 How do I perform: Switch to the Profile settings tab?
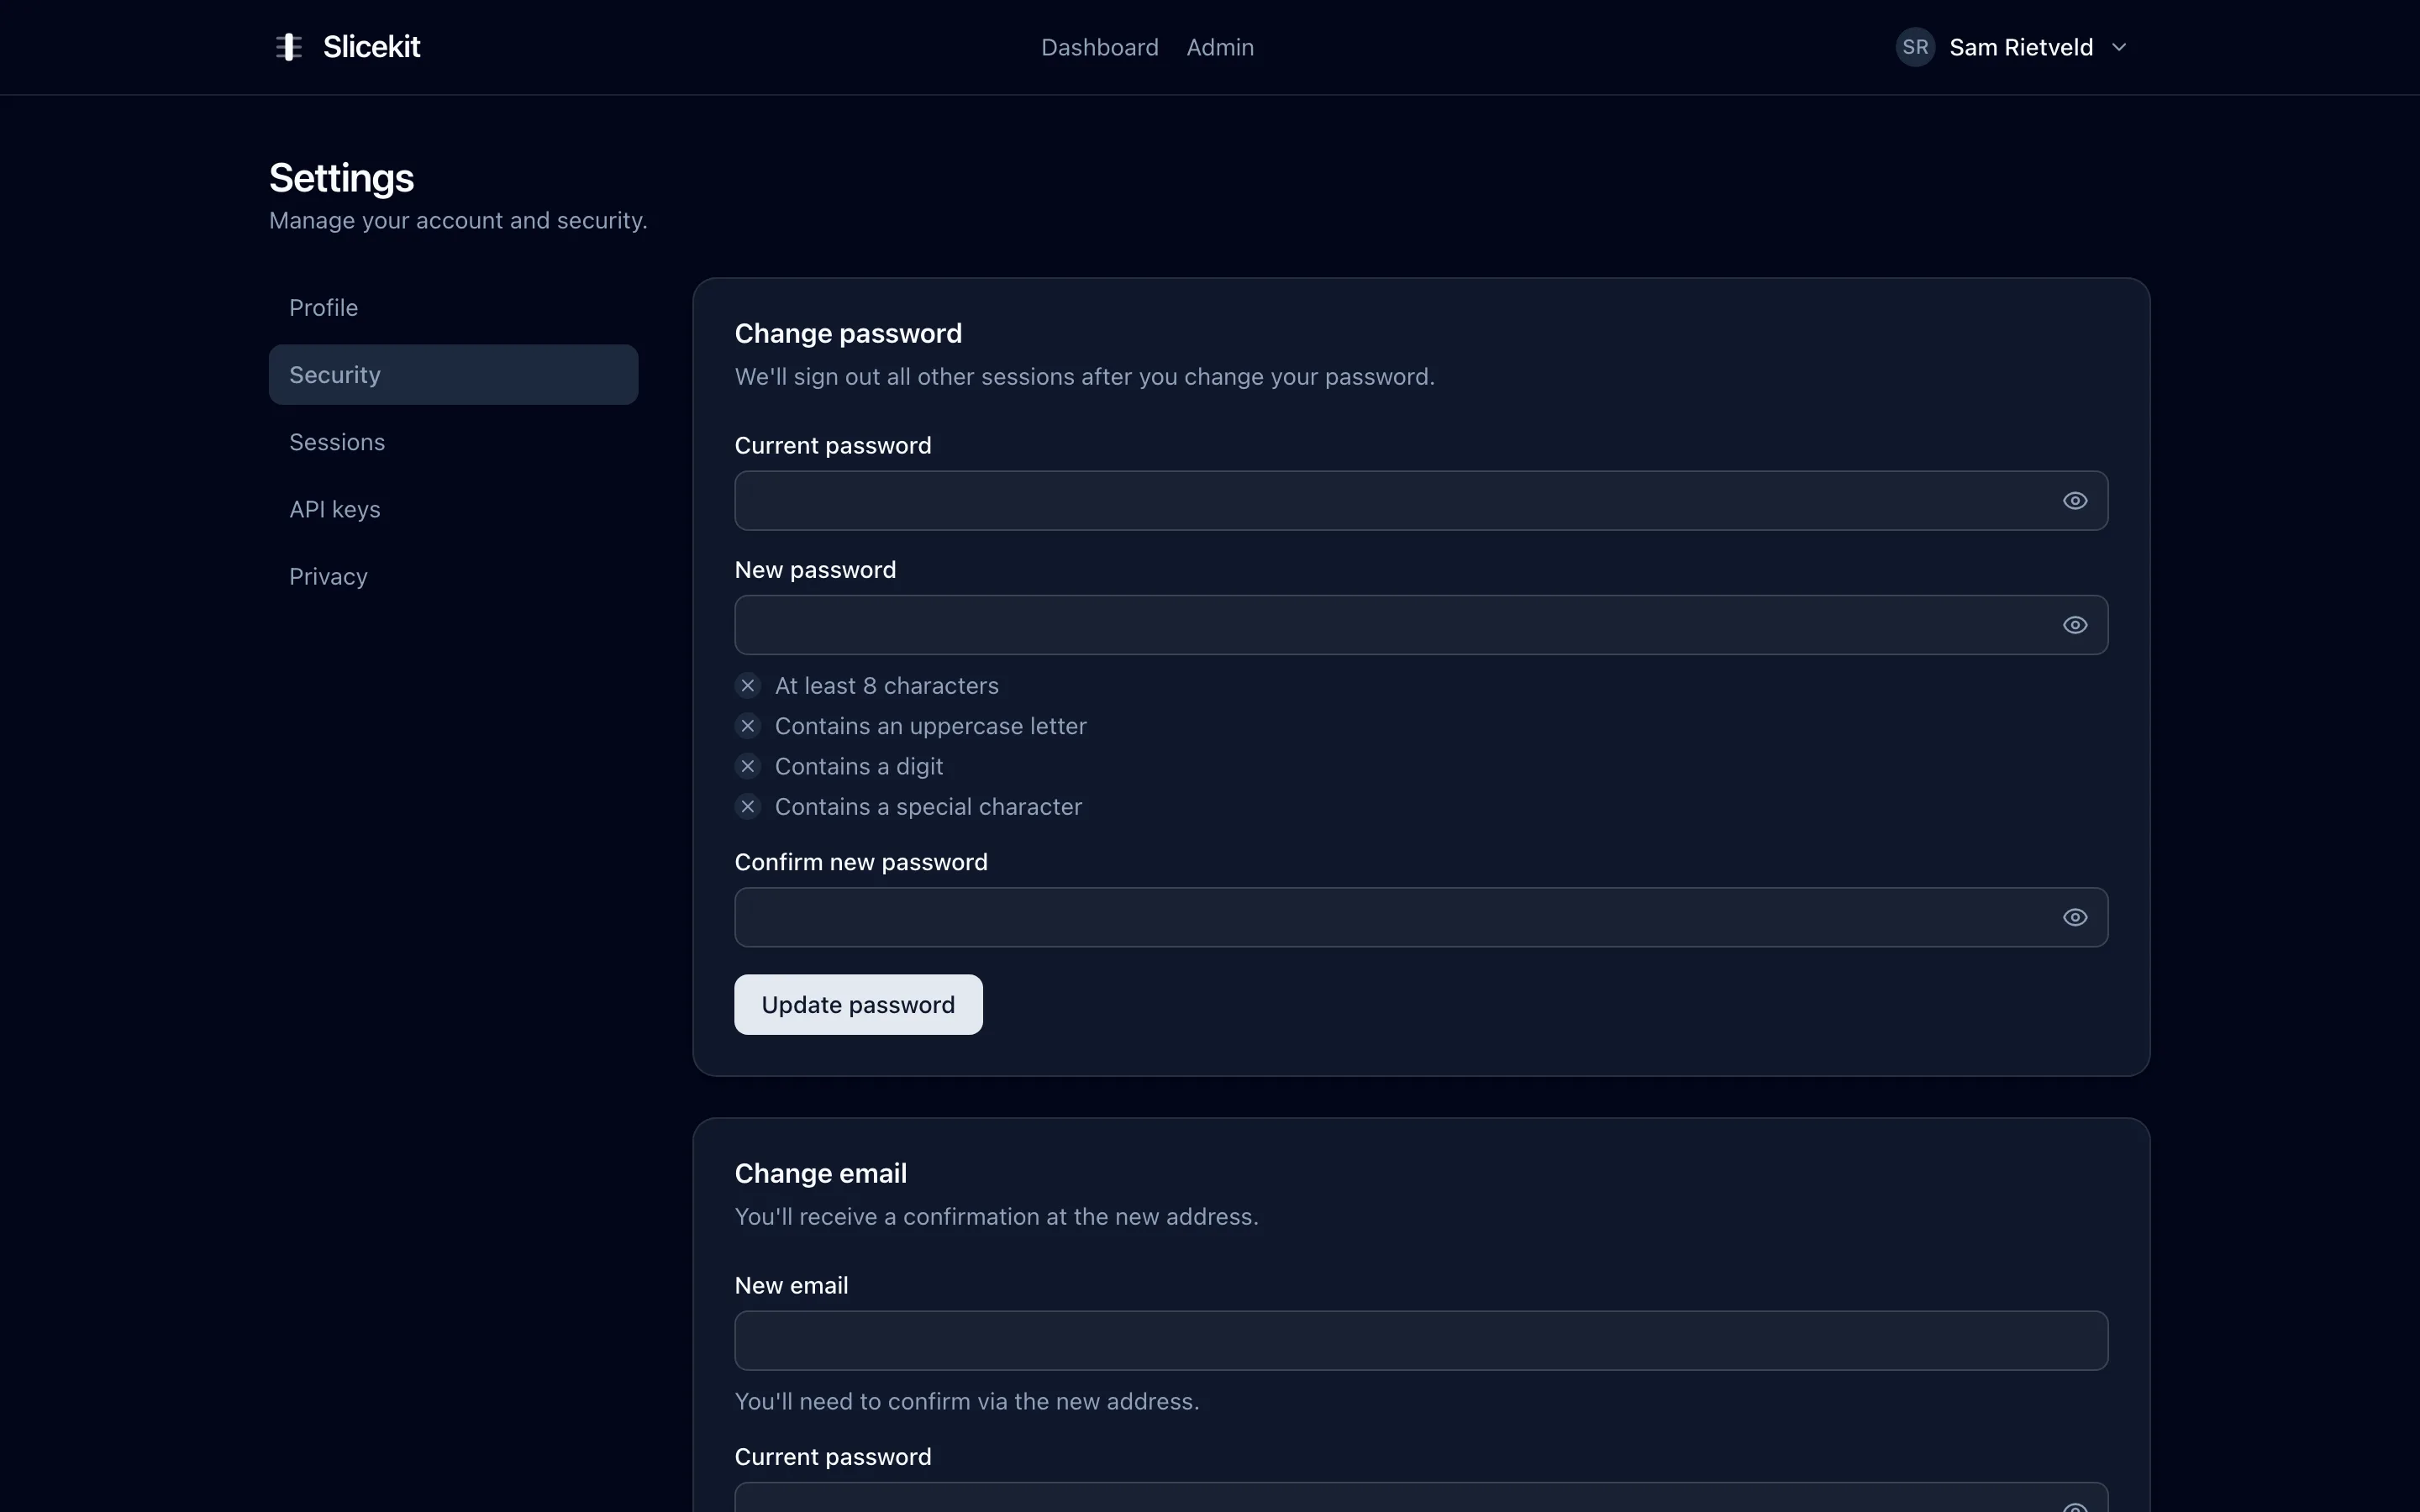453,308
